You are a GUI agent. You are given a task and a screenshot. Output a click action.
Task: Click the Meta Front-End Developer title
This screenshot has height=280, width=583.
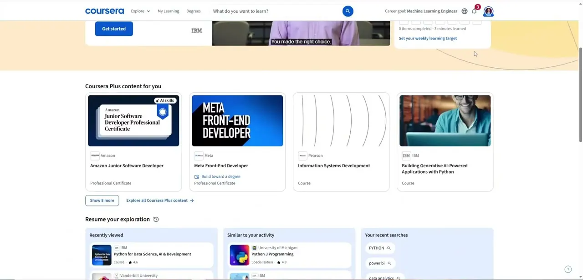pos(221,166)
